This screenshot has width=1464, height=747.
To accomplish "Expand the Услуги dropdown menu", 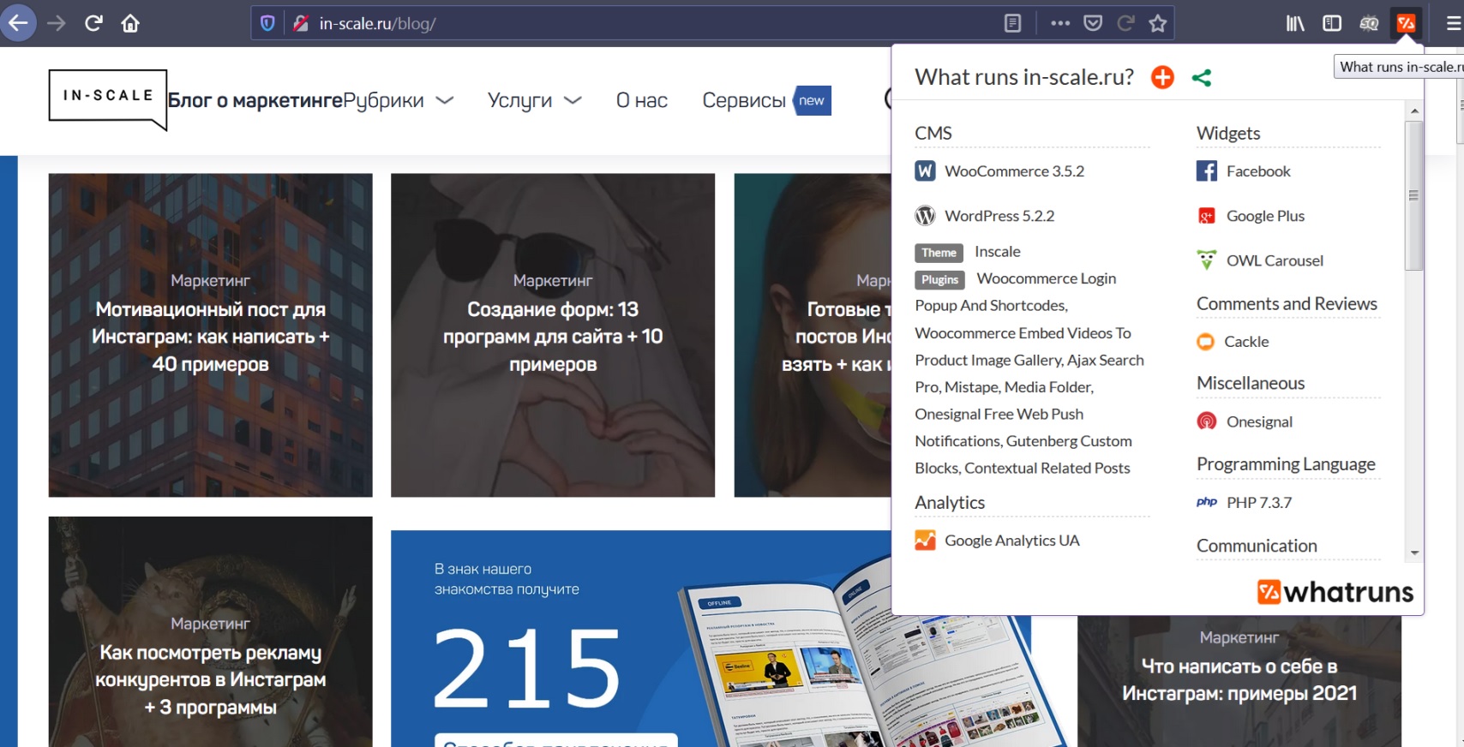I will coord(534,100).
